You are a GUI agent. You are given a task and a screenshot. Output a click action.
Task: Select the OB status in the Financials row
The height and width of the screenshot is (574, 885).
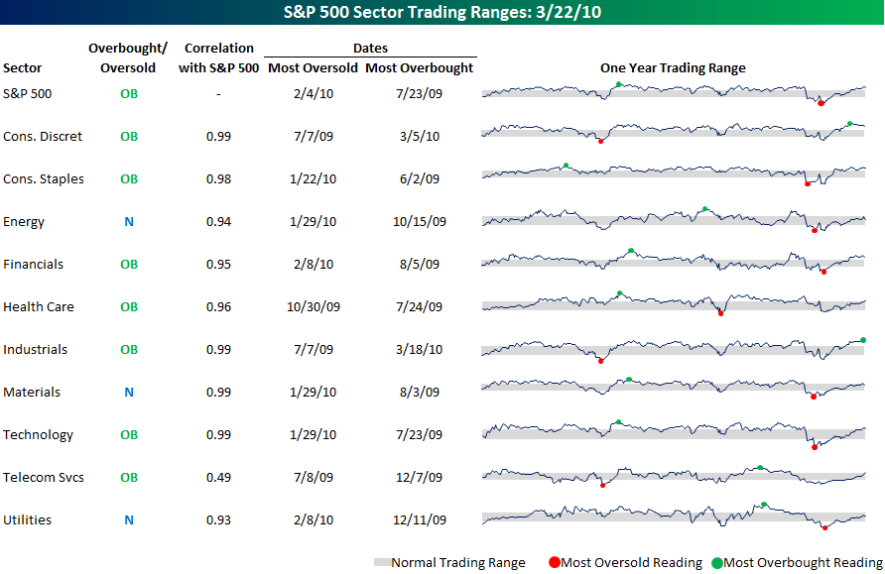coord(129,265)
